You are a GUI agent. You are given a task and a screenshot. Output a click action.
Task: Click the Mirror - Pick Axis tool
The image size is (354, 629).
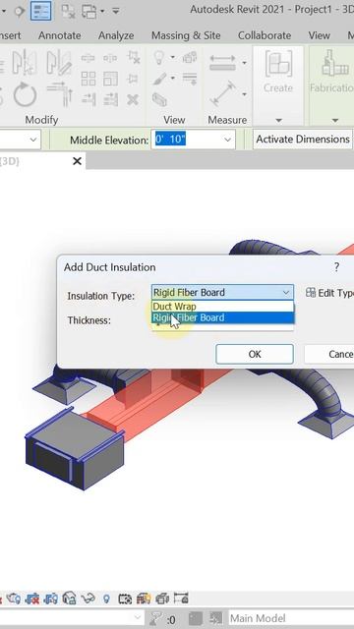click(25, 62)
